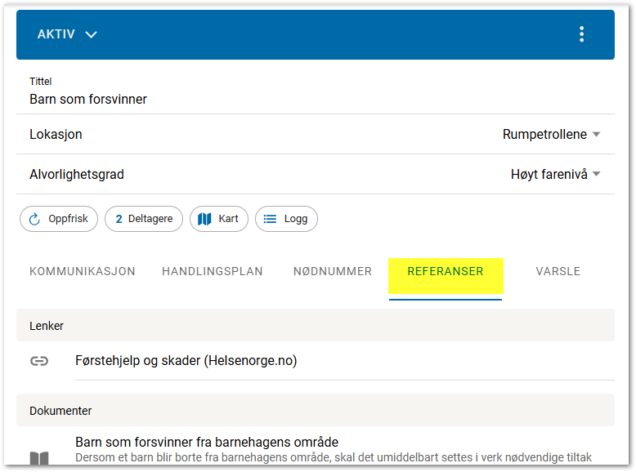Open document Barn som forsvinner fra barnehagens område
Image resolution: width=636 pixels, height=472 pixels.
(207, 443)
